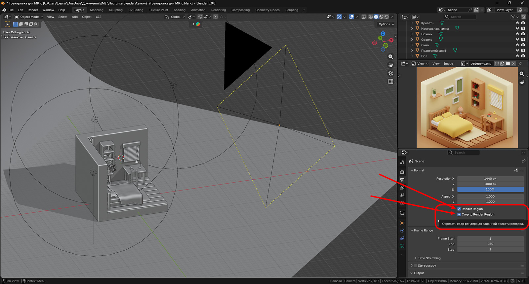529x284 pixels.
Task: Expand the Окно collection in outliner
Action: 412,45
